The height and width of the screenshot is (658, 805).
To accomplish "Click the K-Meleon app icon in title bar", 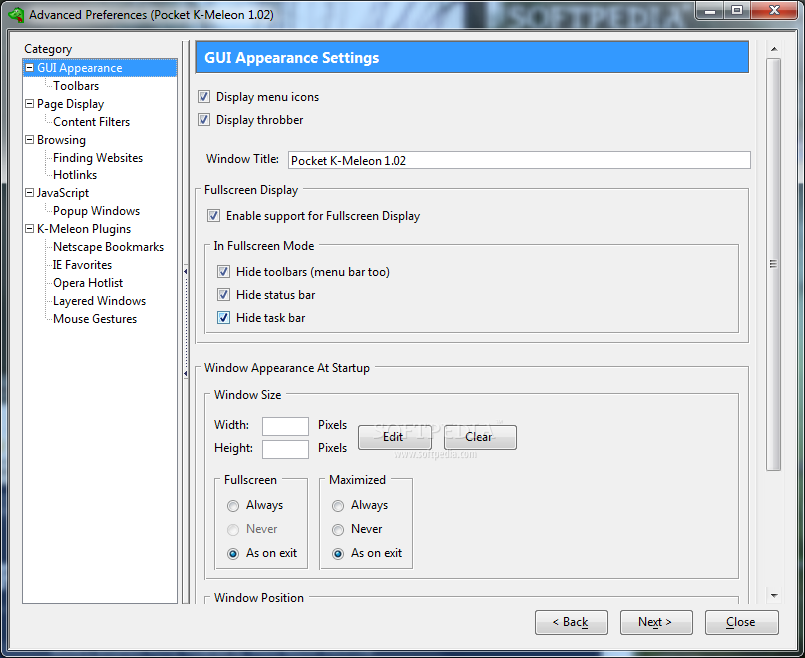I will tap(16, 15).
